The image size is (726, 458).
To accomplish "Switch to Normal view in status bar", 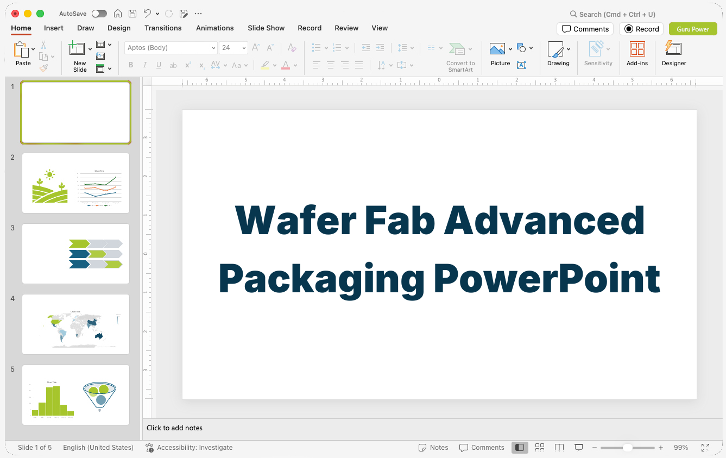I will pos(520,448).
